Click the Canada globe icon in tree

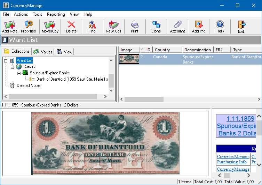[x=19, y=67]
